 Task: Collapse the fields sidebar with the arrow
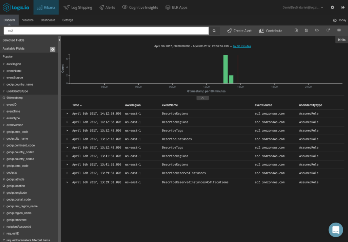[59, 39]
